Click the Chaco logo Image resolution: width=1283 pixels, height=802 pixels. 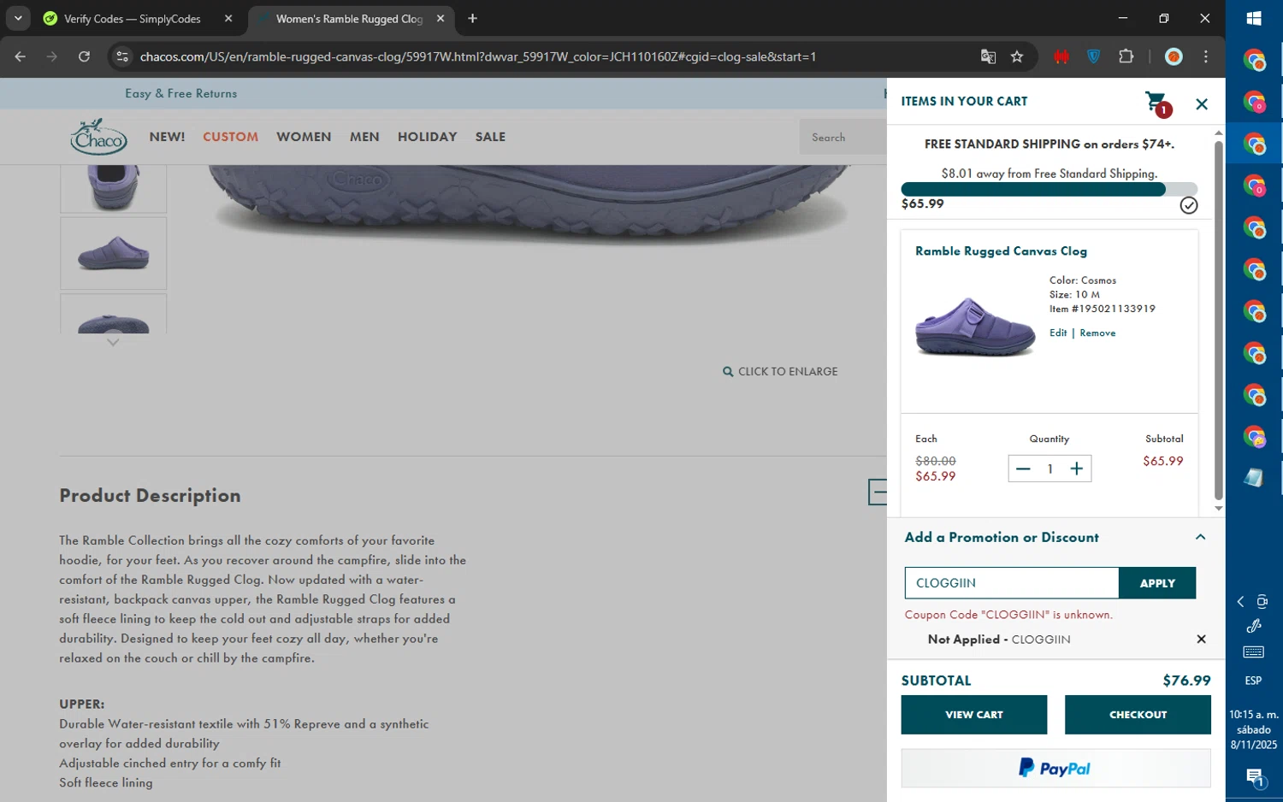point(98,137)
